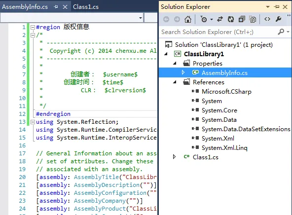Click the View Code angle brackets icon
Viewport: 292px width, 215px height.
pyautogui.click(x=267, y=19)
